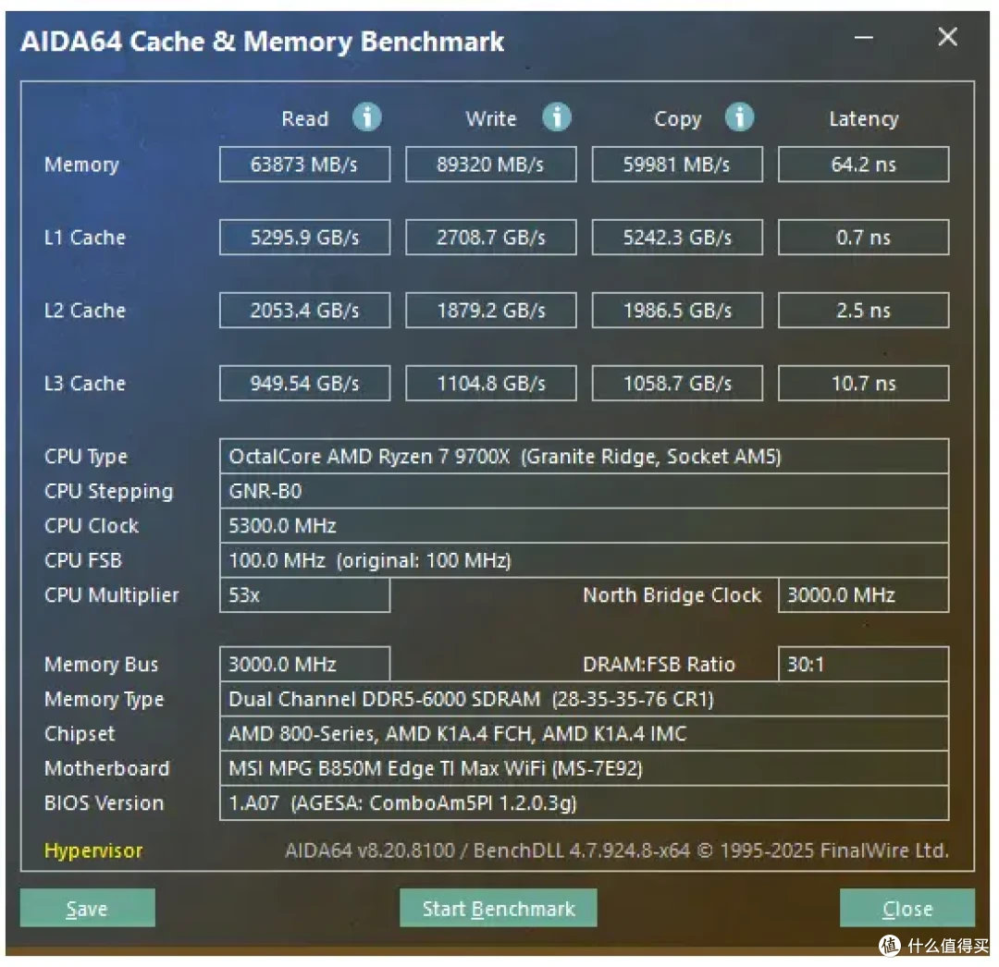Select L2 Cache latency 2.5 ns
Screen dimensions: 999x967
[x=863, y=310]
